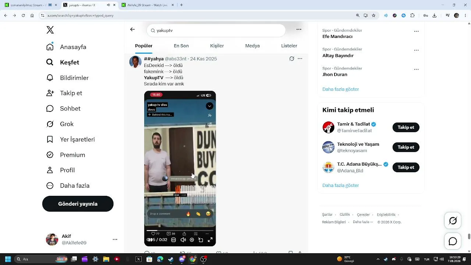The height and width of the screenshot is (265, 471).
Task: Click the X logo in the sidebar
Action: point(50,30)
